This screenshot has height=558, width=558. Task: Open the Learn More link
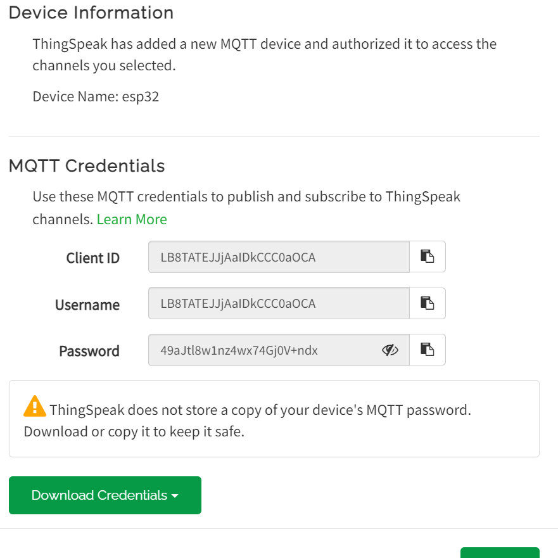132,219
